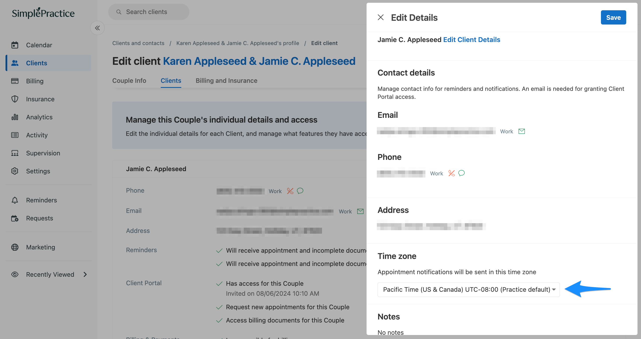Collapse the sidebar with the double-chevron button

coord(97,28)
